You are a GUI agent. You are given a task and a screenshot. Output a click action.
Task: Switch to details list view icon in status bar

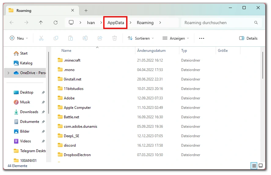click(254, 166)
